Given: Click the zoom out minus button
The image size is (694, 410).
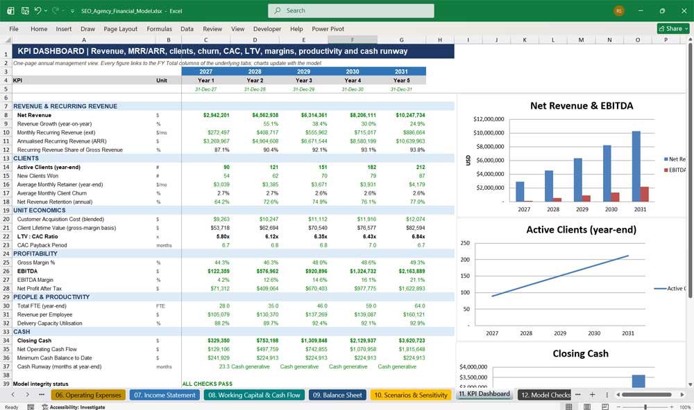Looking at the screenshot, I should pyautogui.click(x=618, y=407).
